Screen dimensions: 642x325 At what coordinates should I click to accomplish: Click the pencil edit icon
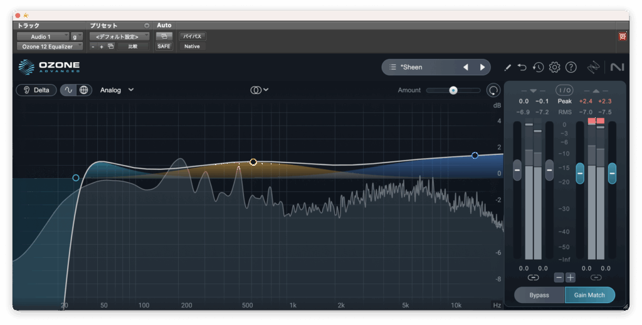point(507,67)
